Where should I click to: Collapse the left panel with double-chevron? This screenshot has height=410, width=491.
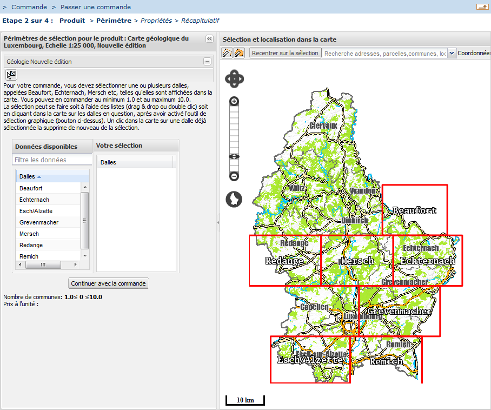tap(209, 39)
